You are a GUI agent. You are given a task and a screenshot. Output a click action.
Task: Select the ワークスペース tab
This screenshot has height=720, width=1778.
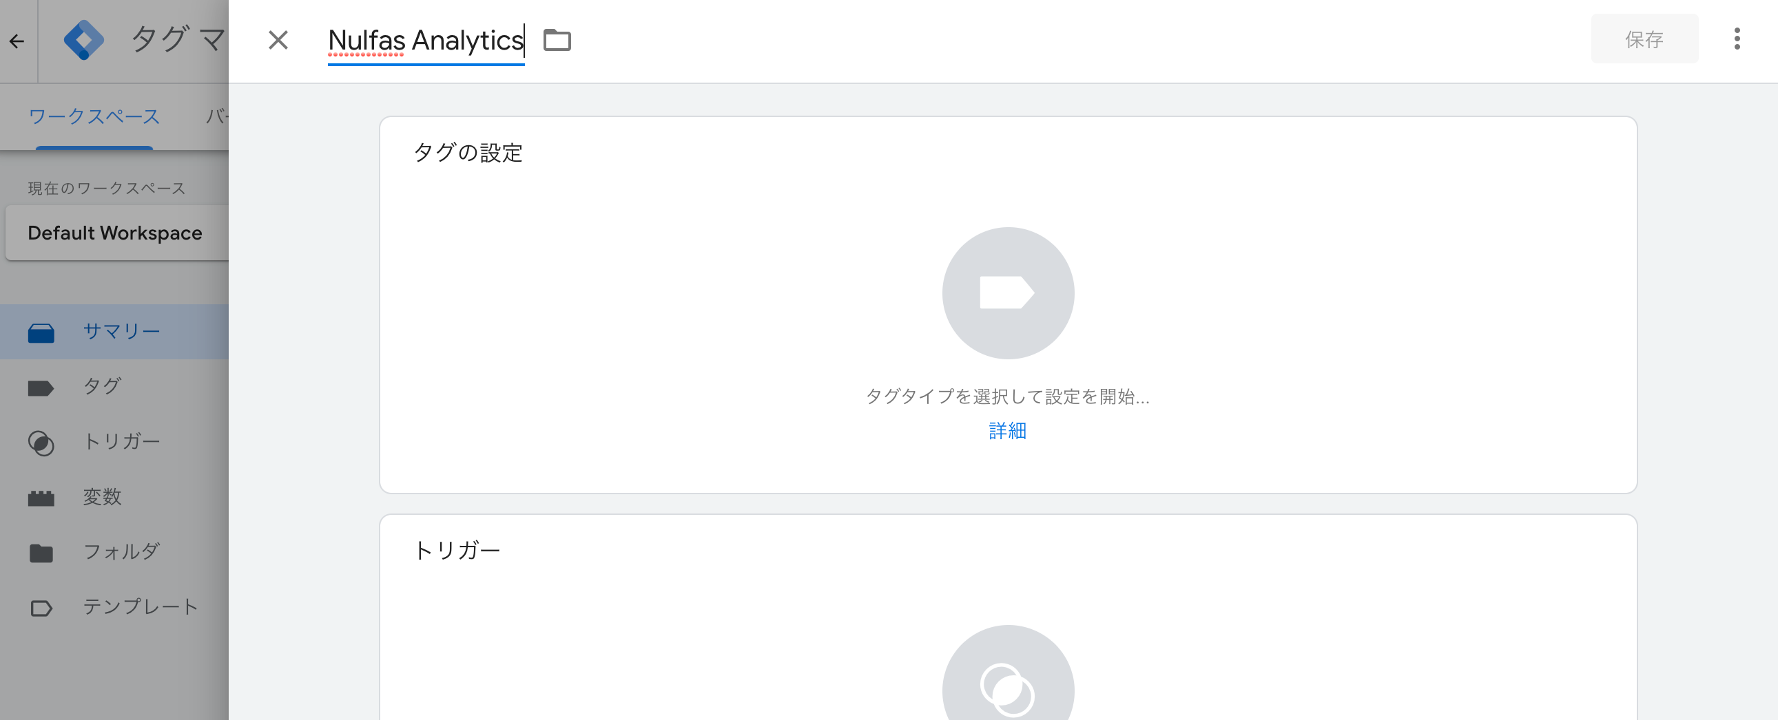pos(94,116)
